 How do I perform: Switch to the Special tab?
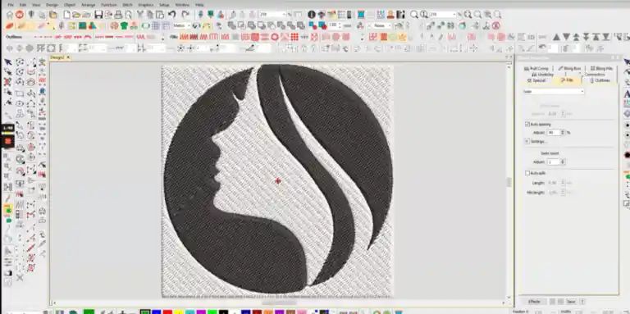[536, 80]
